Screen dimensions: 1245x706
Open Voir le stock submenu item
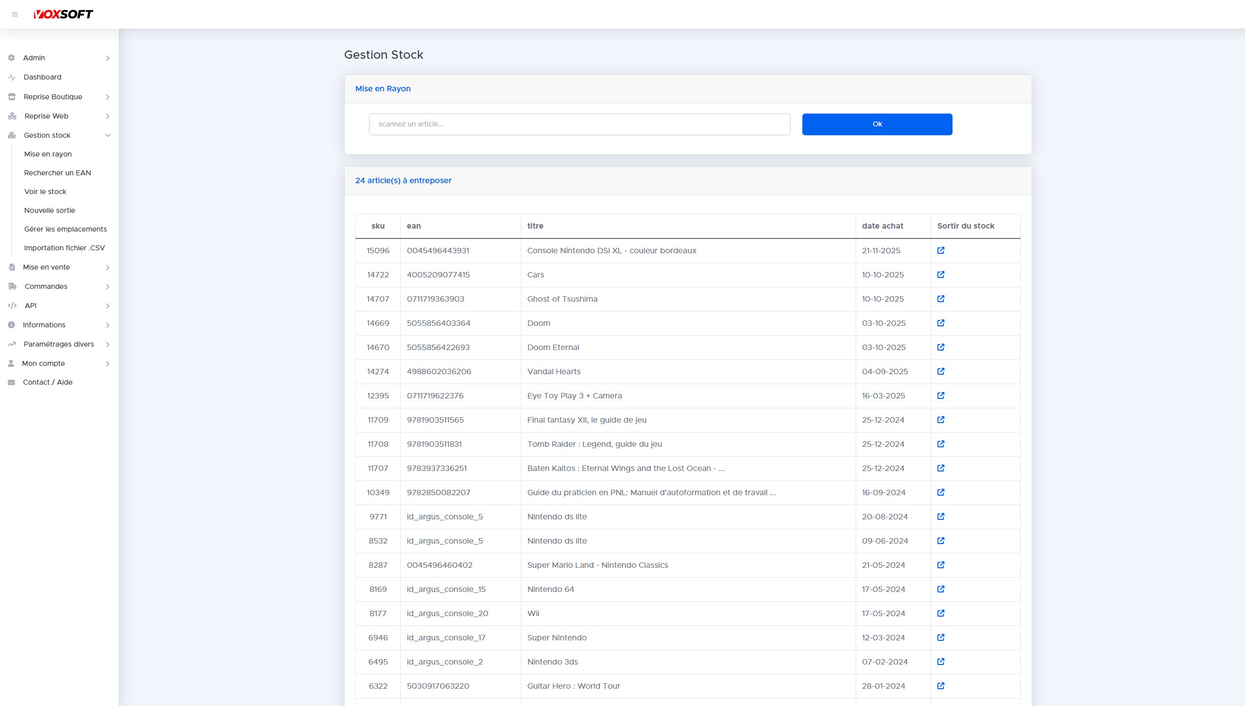45,192
